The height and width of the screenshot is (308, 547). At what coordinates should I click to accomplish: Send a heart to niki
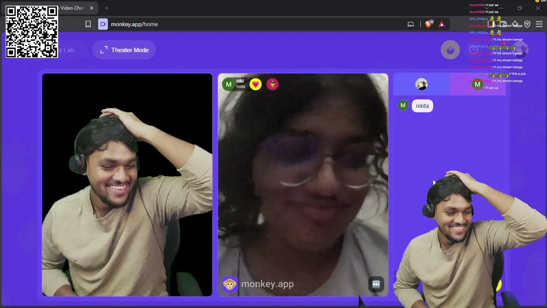tap(256, 84)
